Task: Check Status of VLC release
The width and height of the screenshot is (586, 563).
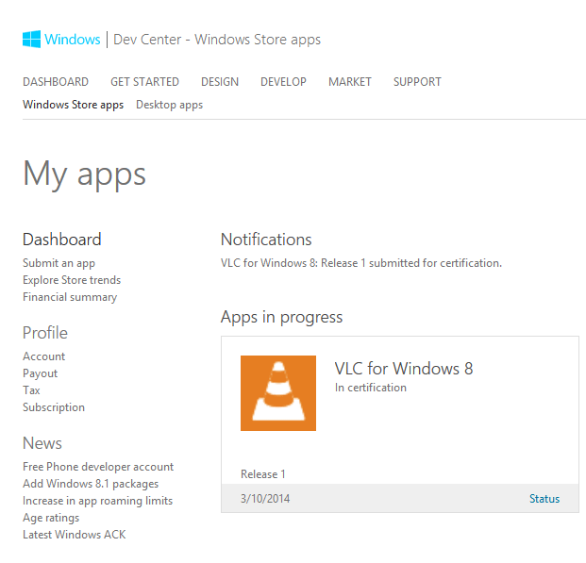Action: 544,499
